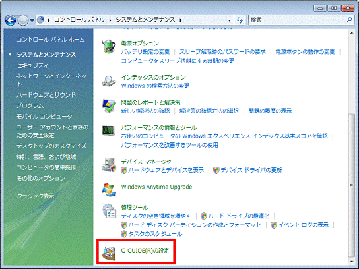The width and height of the screenshot is (359, 269).
Task: Click shield icon beside ハードウェアとデバイスを表示
Action: [124, 170]
